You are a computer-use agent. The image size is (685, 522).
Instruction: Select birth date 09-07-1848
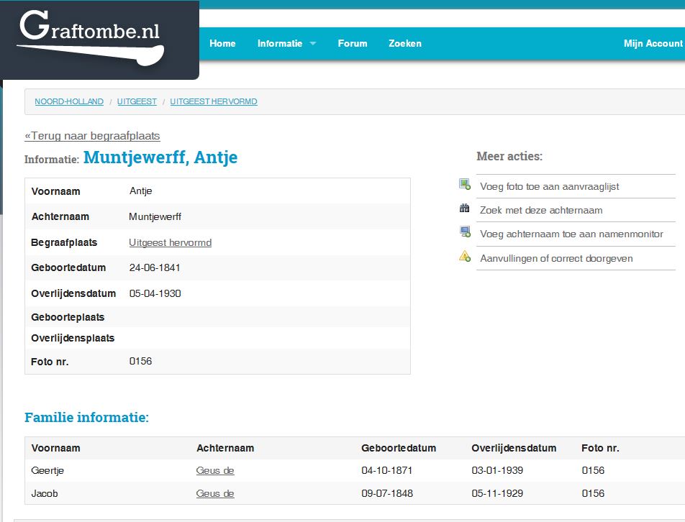point(386,493)
